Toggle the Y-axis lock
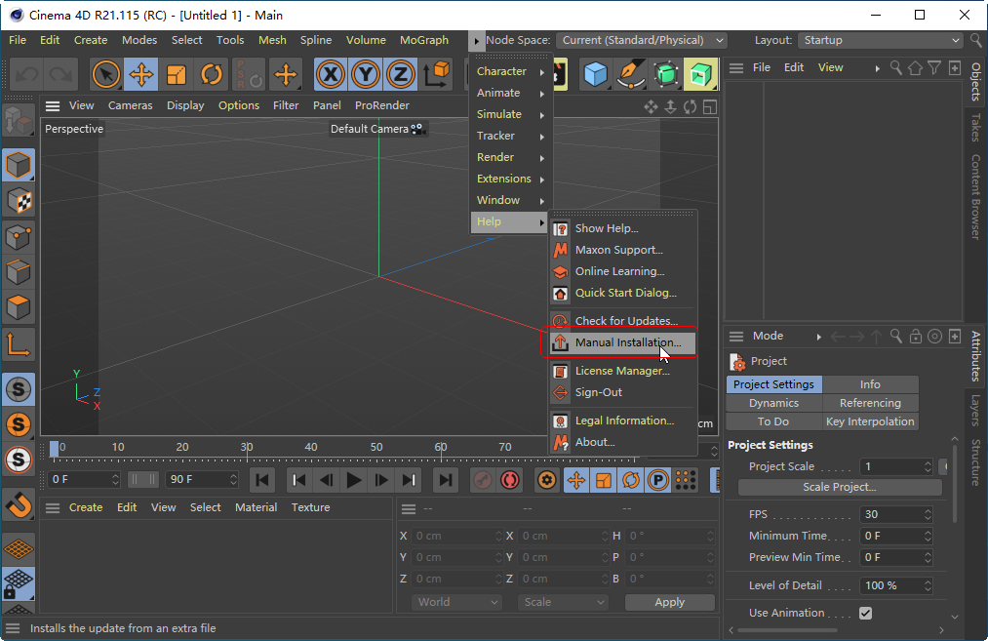The image size is (988, 641). pos(366,74)
